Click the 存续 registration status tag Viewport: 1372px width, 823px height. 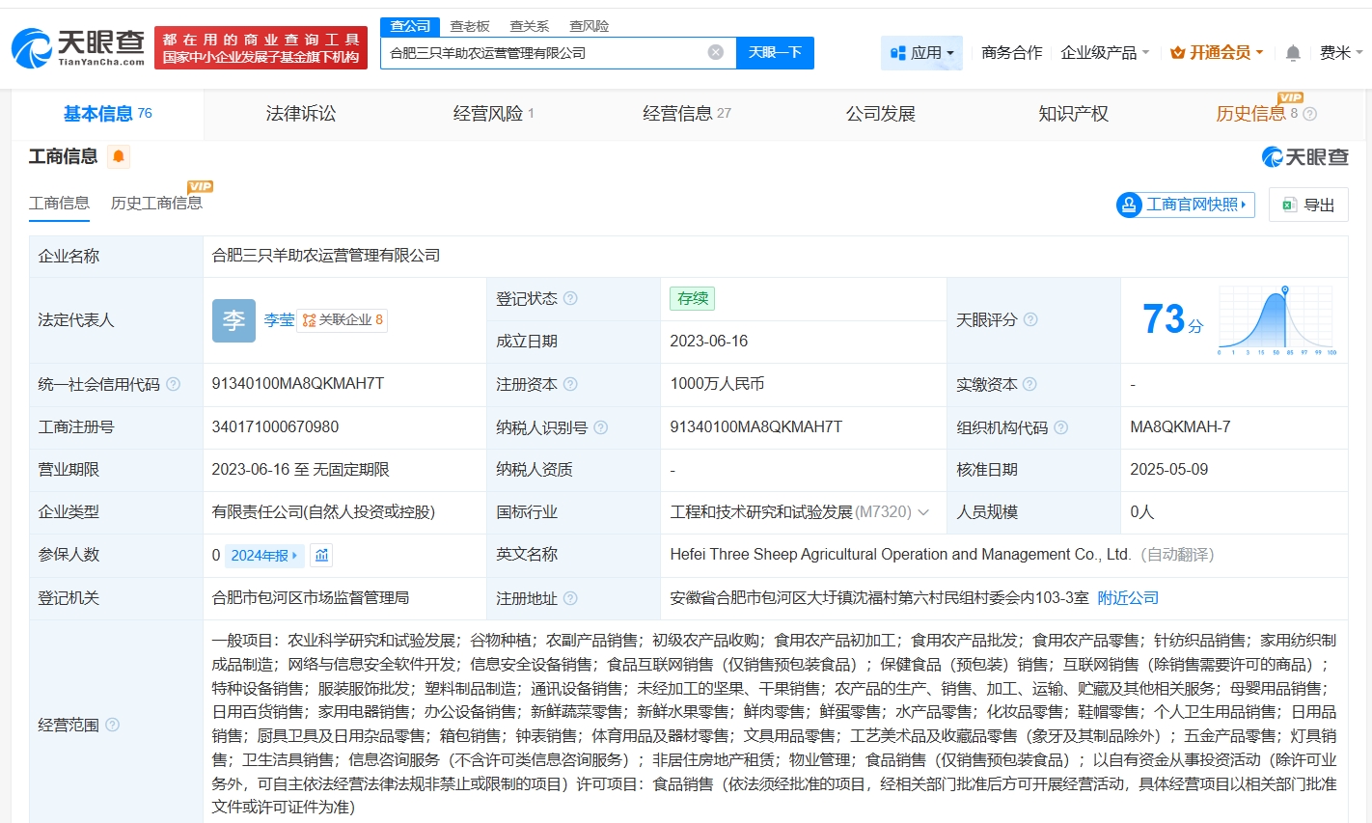point(693,299)
